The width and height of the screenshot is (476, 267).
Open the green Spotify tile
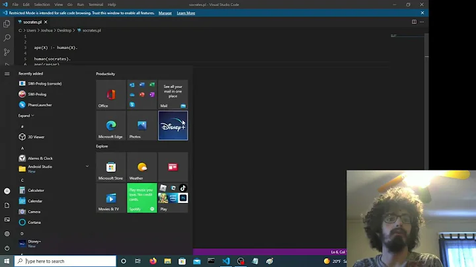(141, 198)
